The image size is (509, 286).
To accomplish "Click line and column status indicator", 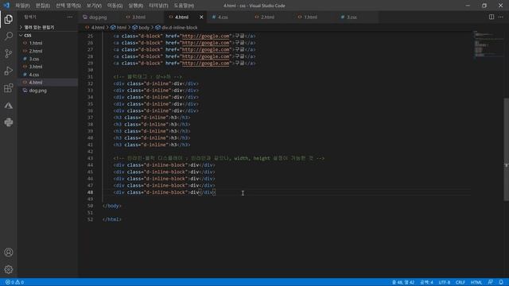I will [x=403, y=282].
